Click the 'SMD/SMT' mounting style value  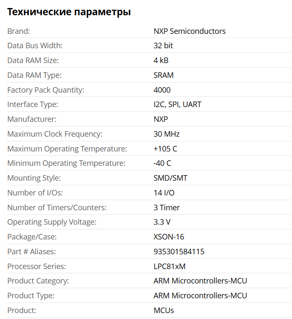pos(170,178)
